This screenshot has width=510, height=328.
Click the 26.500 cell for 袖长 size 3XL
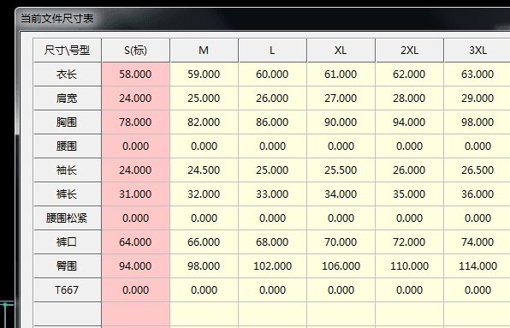tap(477, 170)
